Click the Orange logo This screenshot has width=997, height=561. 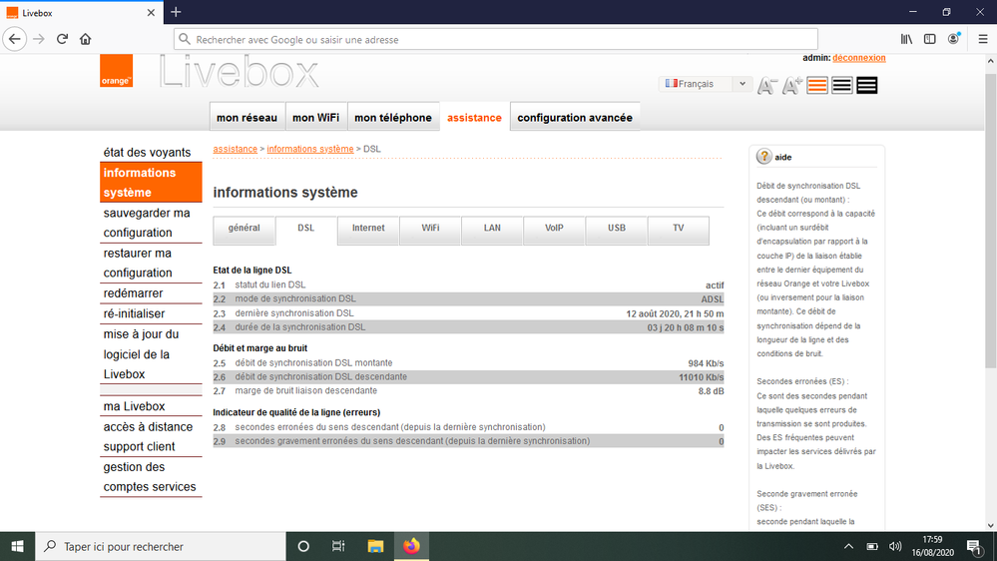[x=116, y=71]
